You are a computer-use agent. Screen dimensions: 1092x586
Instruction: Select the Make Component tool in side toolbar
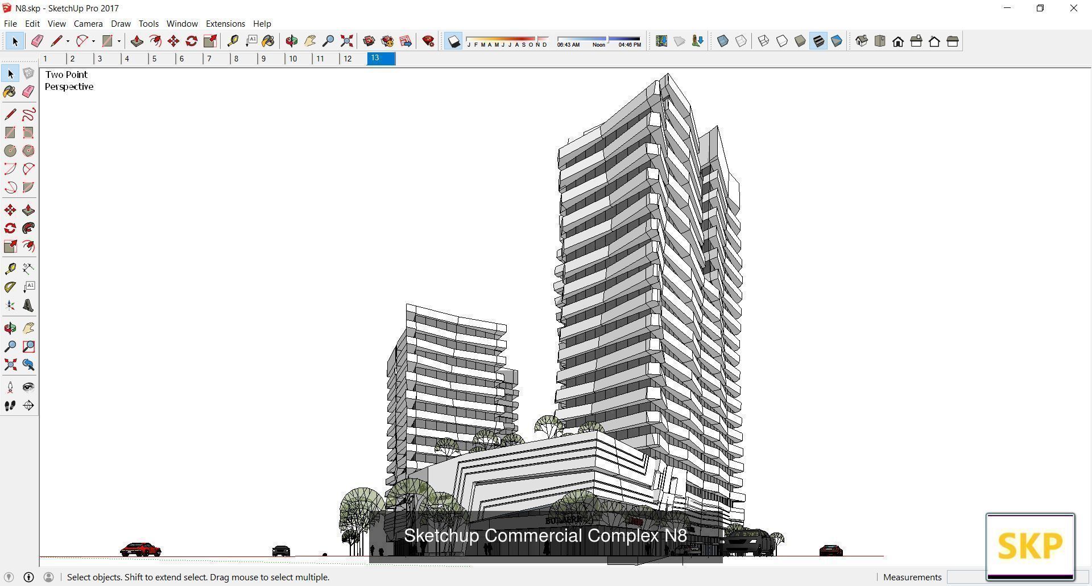pyautogui.click(x=28, y=74)
